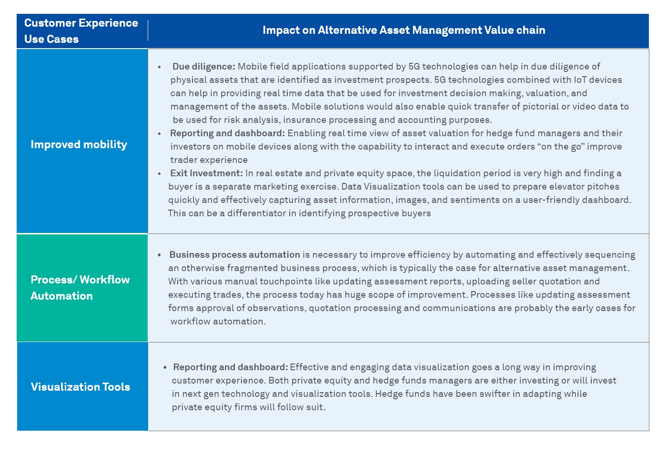Click "Reporting and dashboard:" in Visualization Tools row

click(231, 367)
